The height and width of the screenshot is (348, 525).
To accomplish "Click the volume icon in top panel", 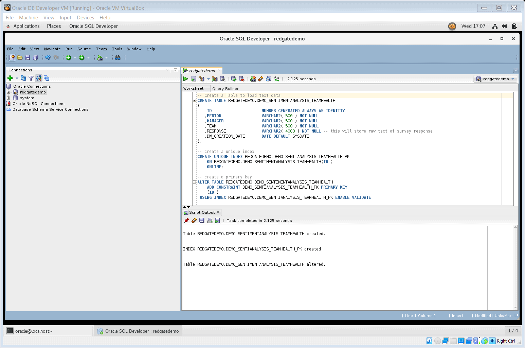I will (x=505, y=26).
